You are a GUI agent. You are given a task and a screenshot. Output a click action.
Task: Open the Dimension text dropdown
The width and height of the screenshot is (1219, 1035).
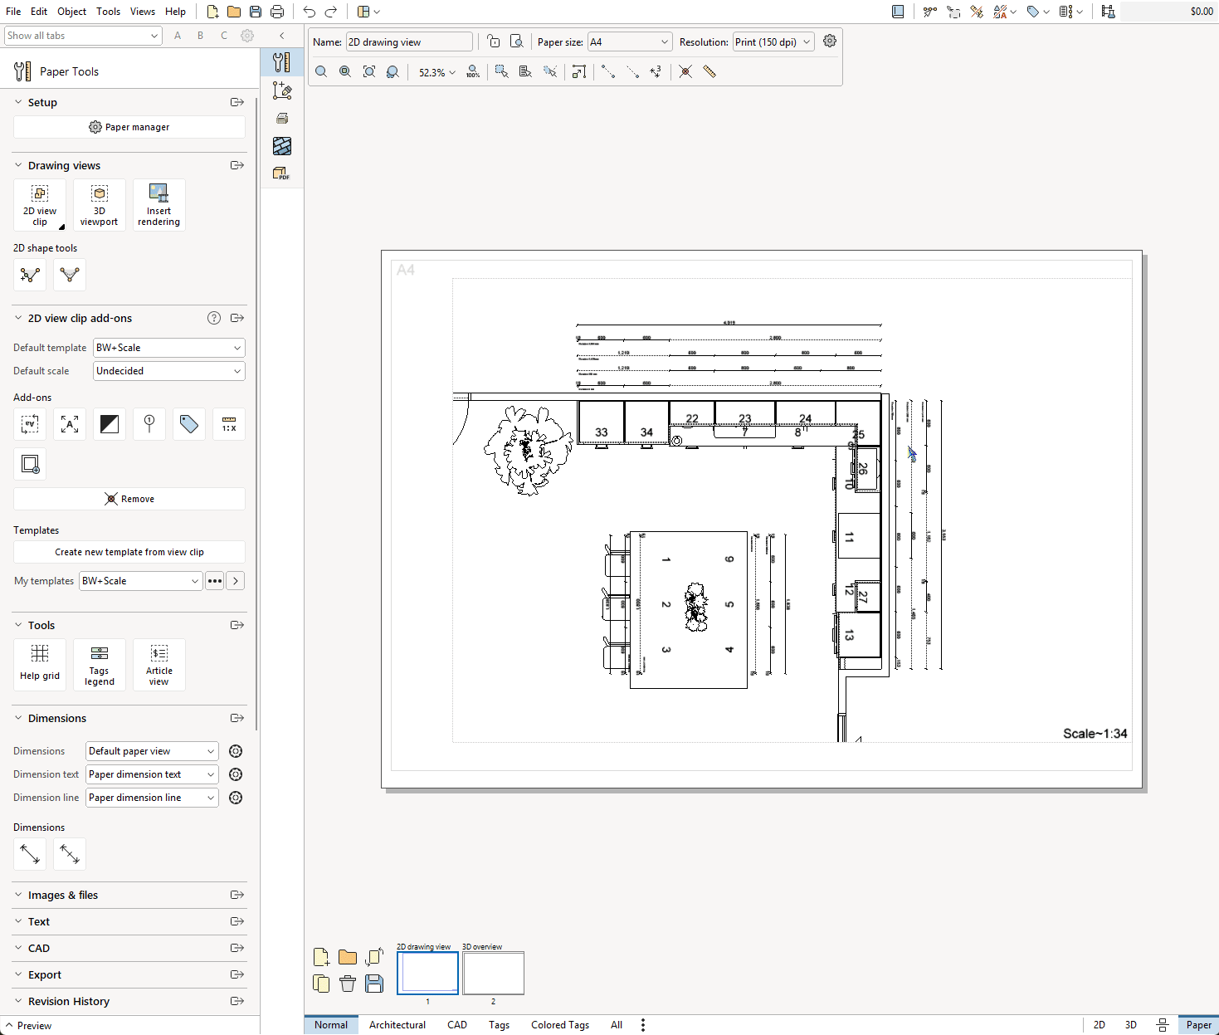click(153, 774)
